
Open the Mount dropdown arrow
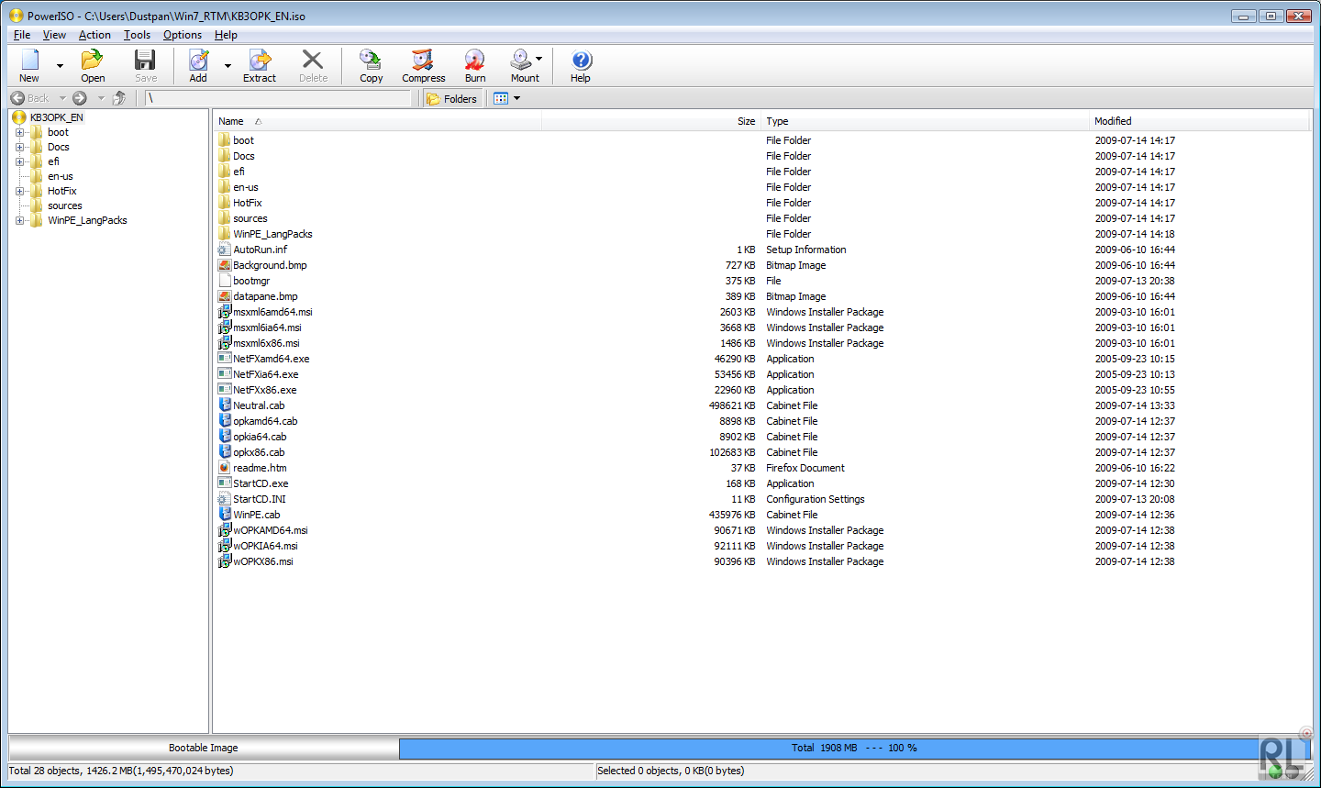[538, 59]
